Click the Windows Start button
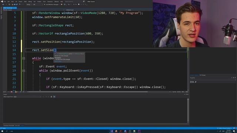The height and width of the screenshot is (133, 237). (x=2, y=131)
